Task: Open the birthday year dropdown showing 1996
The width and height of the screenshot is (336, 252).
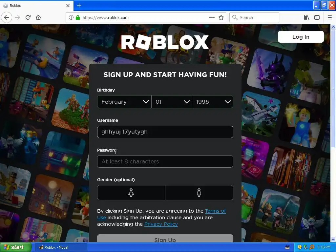Action: [213, 102]
